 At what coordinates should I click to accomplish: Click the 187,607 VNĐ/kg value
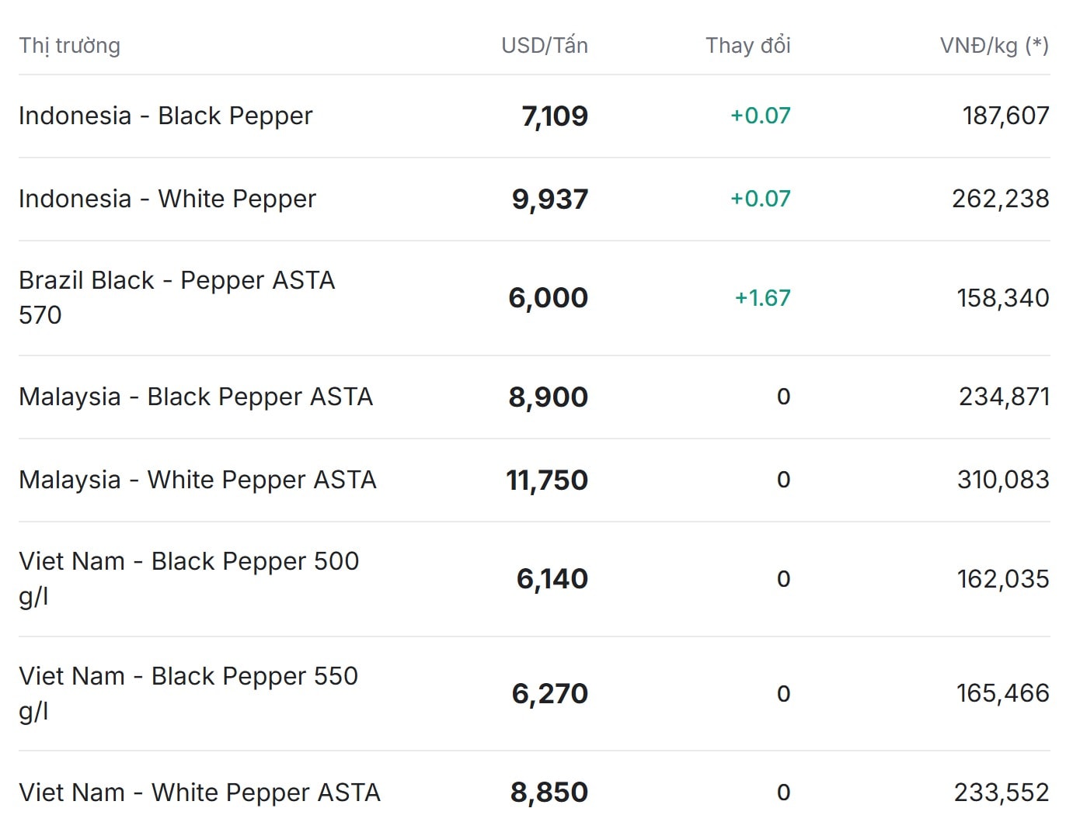point(1006,116)
